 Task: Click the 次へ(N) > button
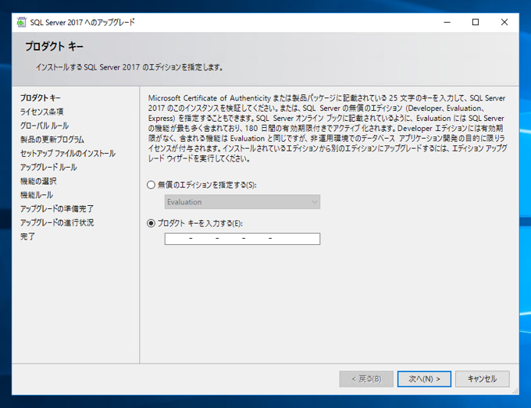click(x=424, y=379)
